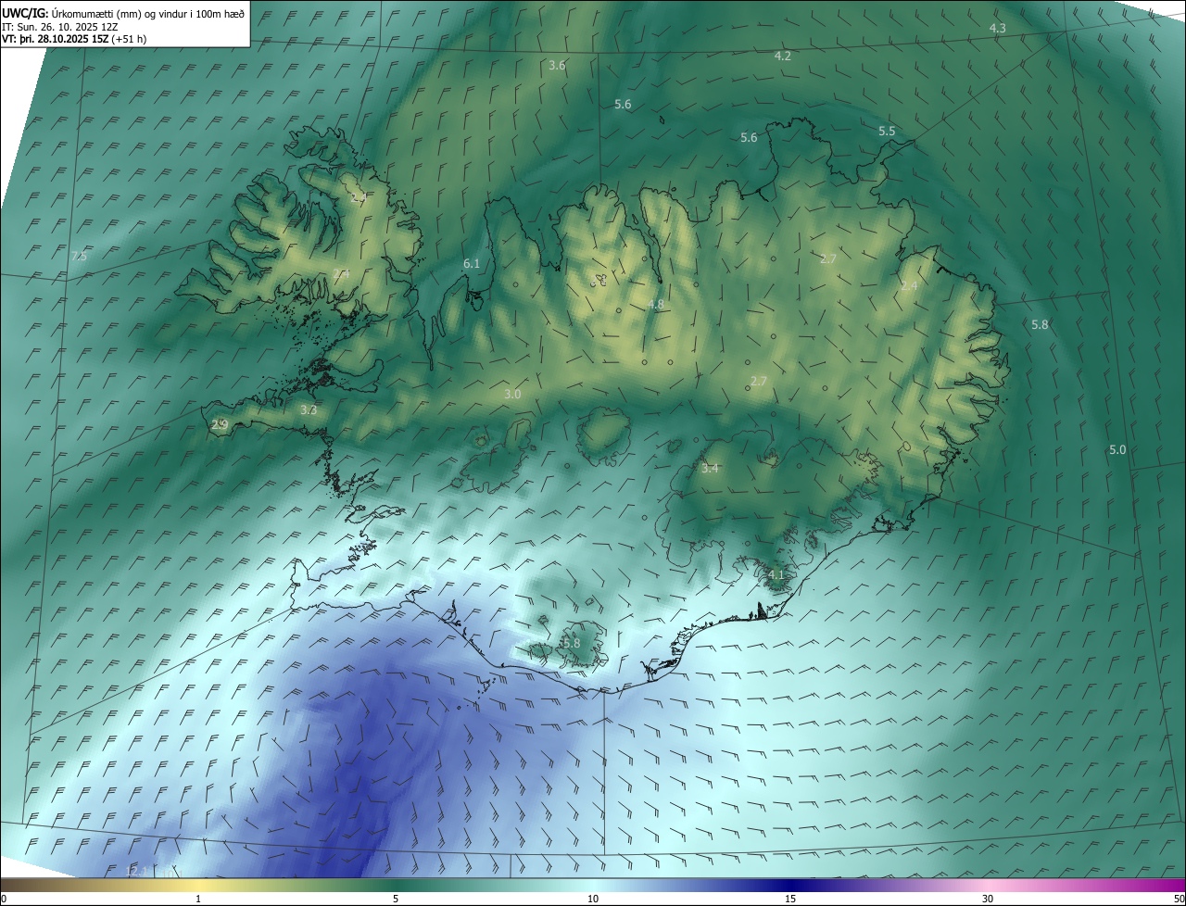
Task: Click the 3.4 value label on the map
Action: coord(710,469)
